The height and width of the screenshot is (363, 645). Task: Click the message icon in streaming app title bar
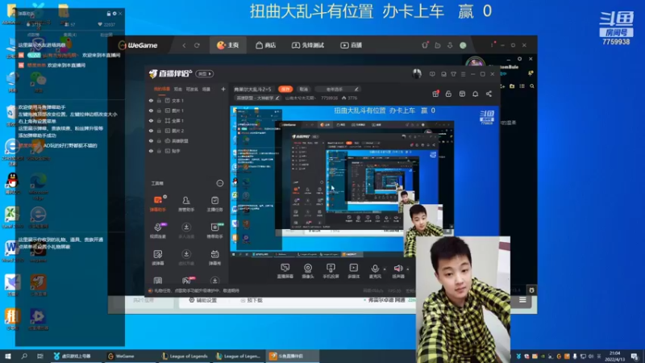click(x=432, y=74)
